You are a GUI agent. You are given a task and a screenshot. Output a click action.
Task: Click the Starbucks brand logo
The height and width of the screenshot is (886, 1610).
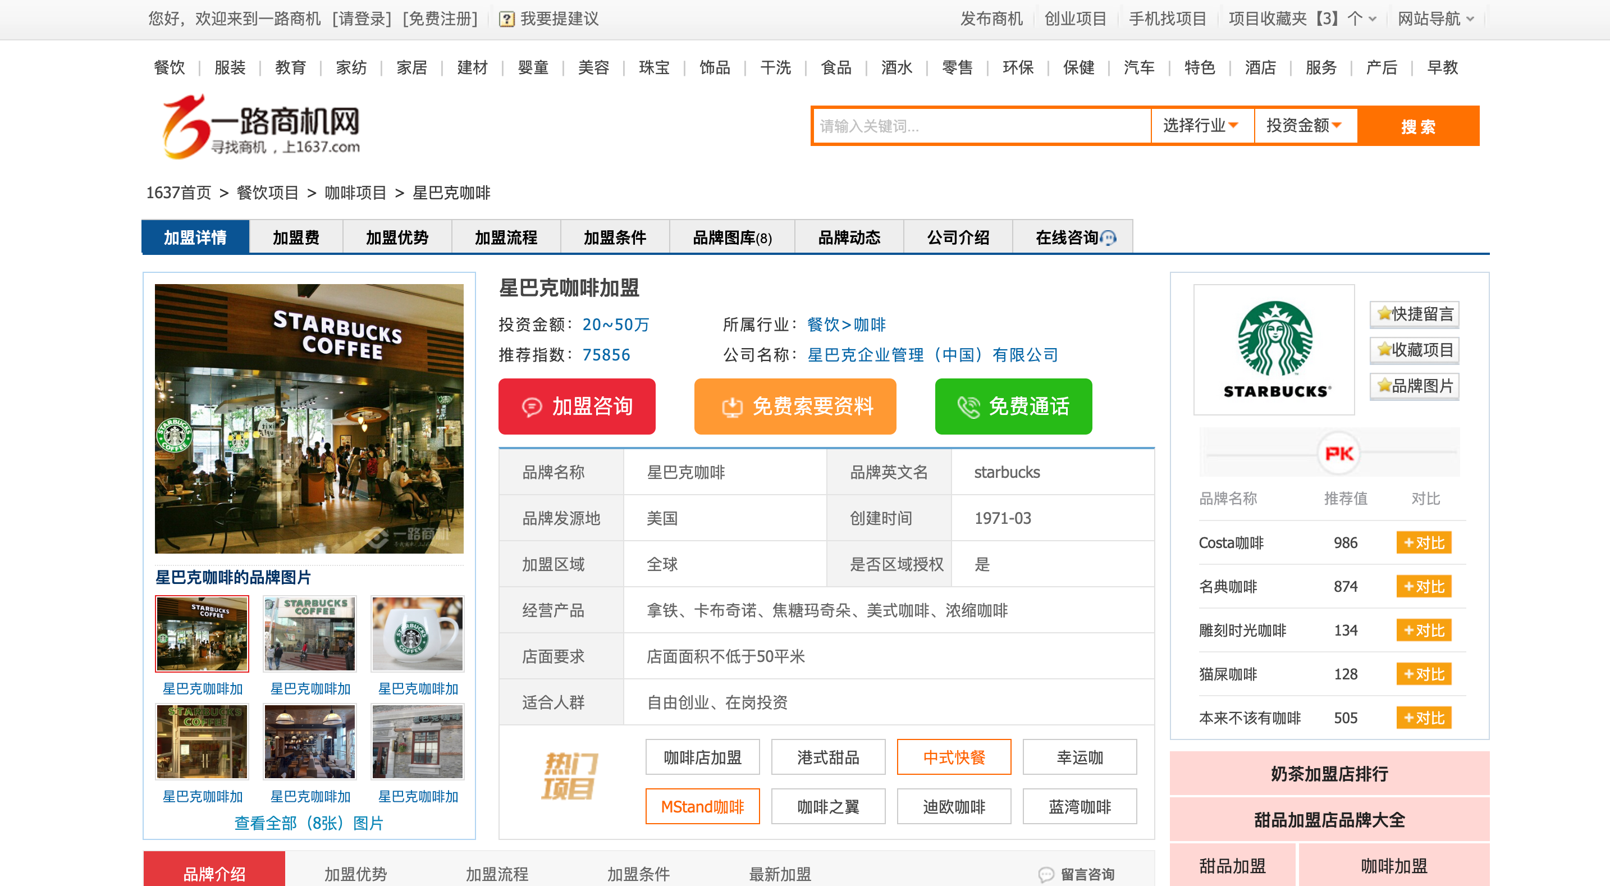click(1274, 350)
